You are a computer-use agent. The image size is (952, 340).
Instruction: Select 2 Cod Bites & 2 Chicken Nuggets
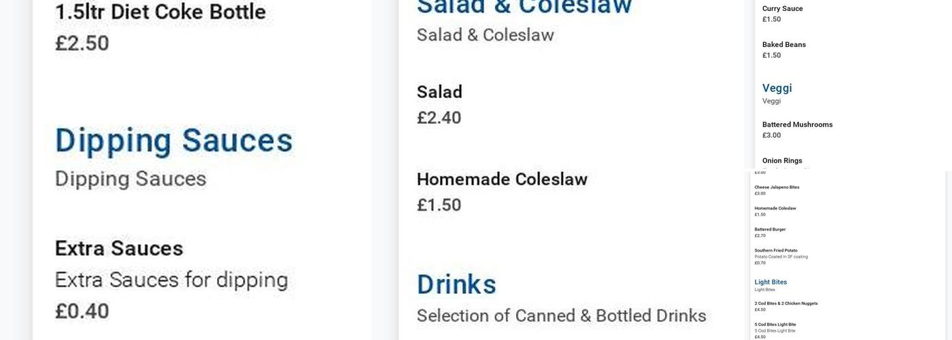click(x=785, y=303)
